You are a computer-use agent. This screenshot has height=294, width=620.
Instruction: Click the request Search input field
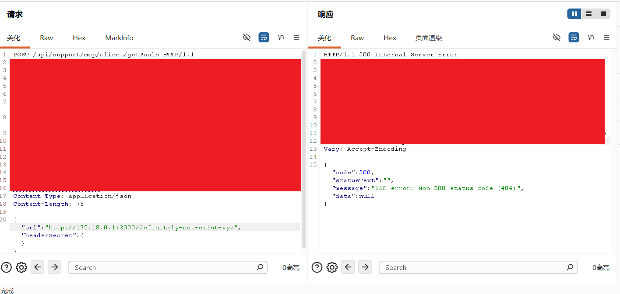(x=168, y=267)
